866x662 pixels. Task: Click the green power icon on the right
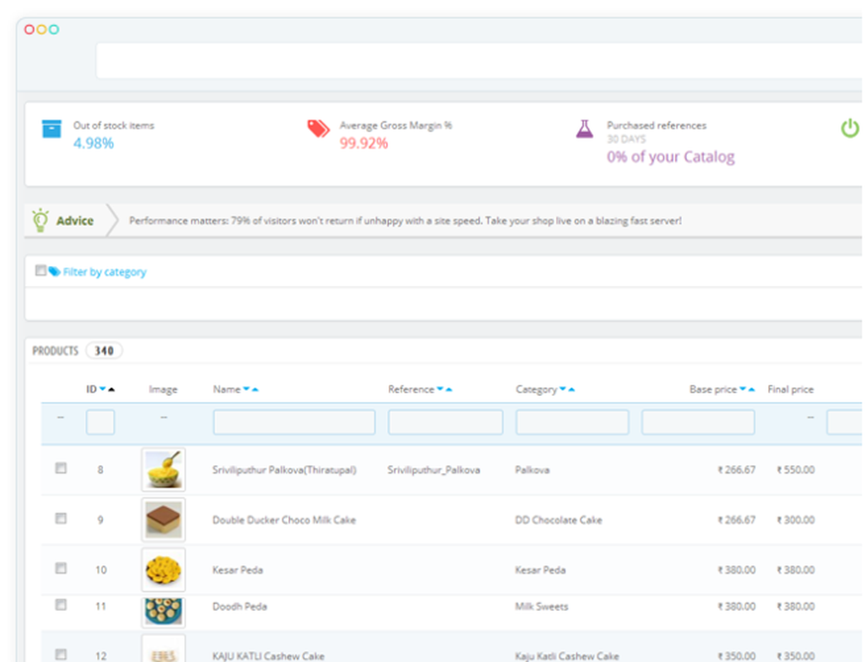pyautogui.click(x=850, y=127)
